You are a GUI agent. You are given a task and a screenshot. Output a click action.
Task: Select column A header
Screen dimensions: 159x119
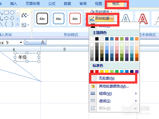[20, 49]
